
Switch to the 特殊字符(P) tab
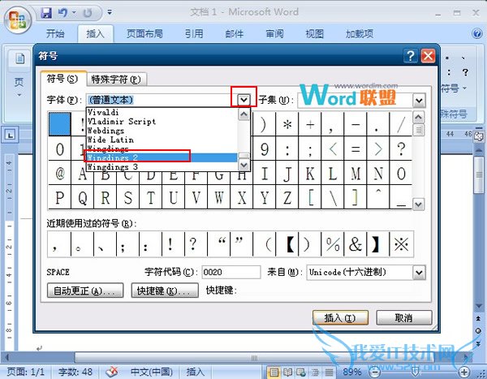[x=116, y=80]
